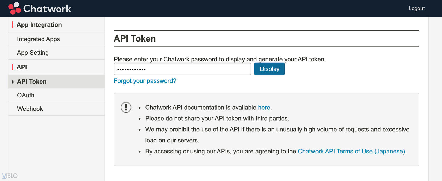Click the App Integration section header
This screenshot has height=181, width=442.
point(39,25)
